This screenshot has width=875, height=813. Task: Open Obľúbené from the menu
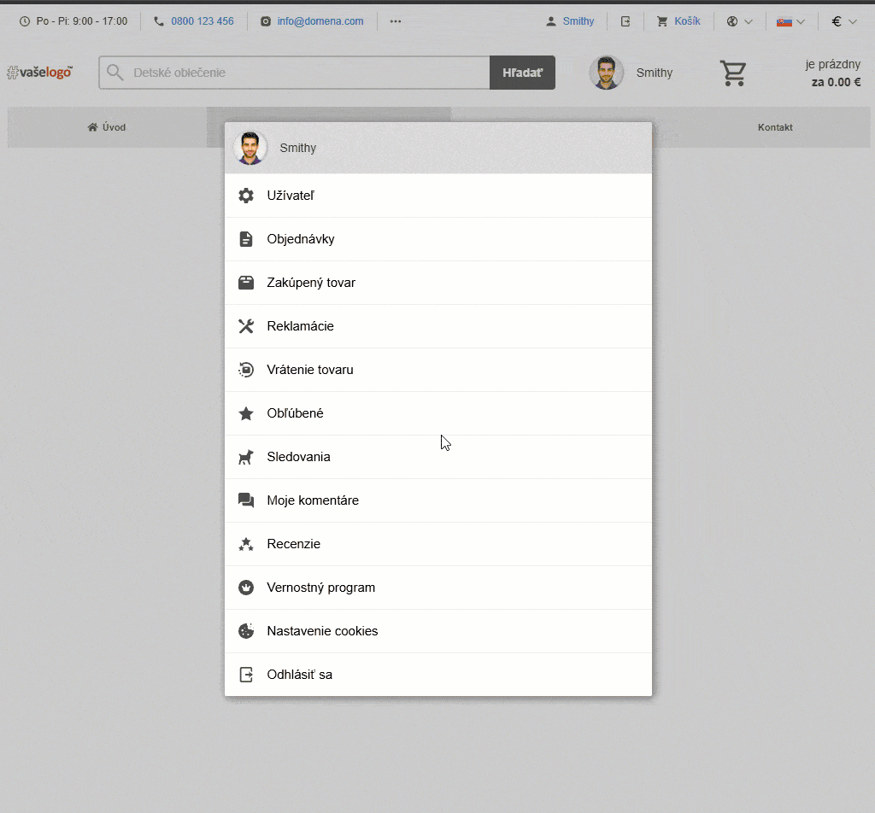click(438, 413)
